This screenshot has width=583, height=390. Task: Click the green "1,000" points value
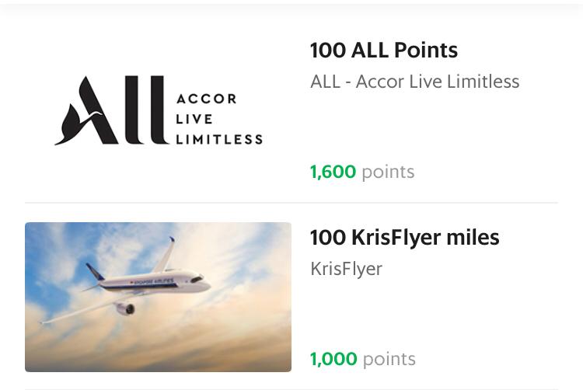(x=333, y=359)
